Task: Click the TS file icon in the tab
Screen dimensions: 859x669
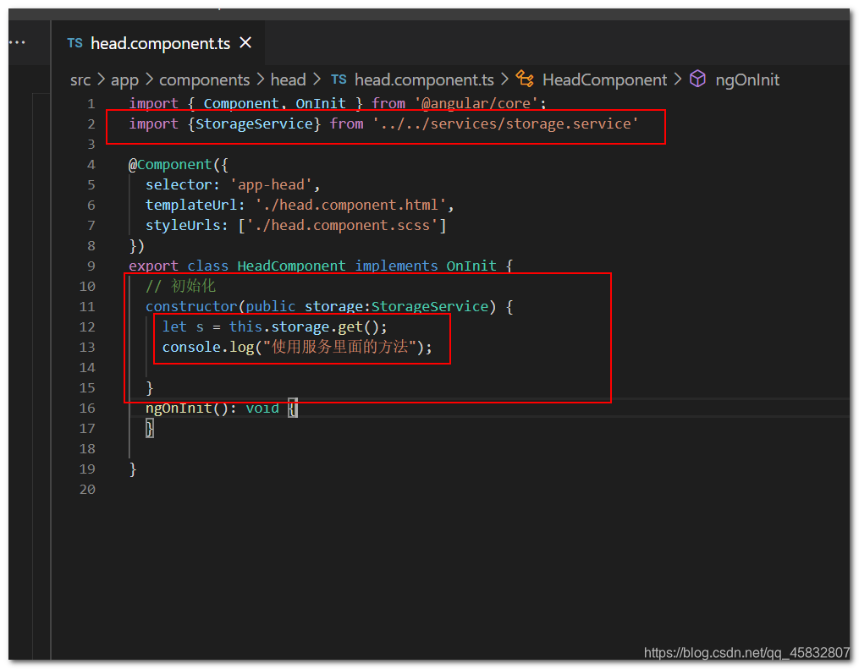Action: (x=75, y=43)
